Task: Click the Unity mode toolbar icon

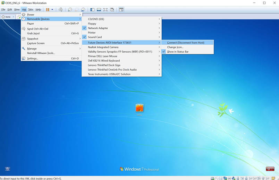Action: [x=112, y=10]
